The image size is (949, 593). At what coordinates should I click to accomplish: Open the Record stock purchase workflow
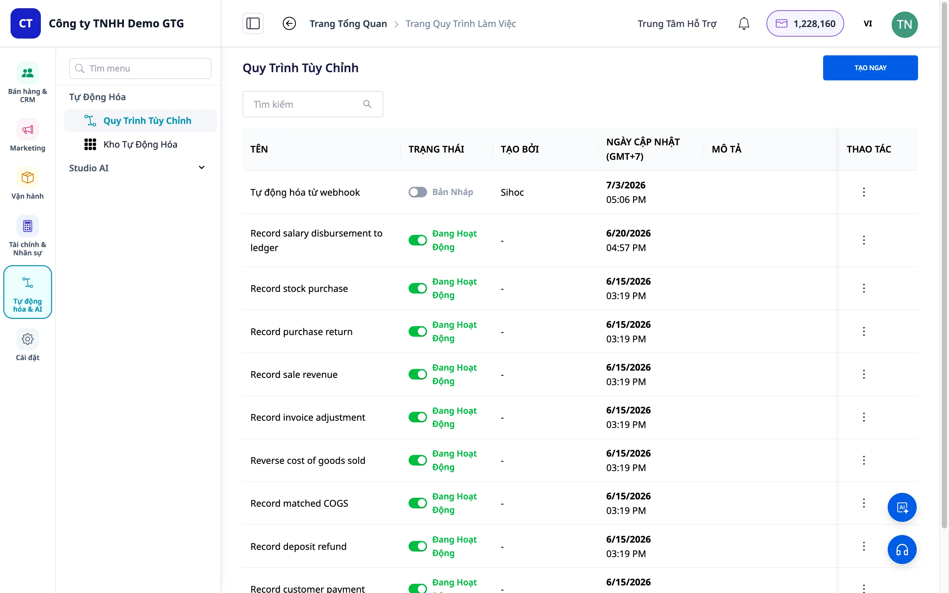(x=299, y=288)
